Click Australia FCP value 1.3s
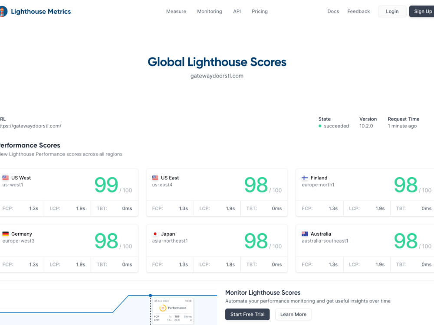434x325 pixels. (x=333, y=264)
